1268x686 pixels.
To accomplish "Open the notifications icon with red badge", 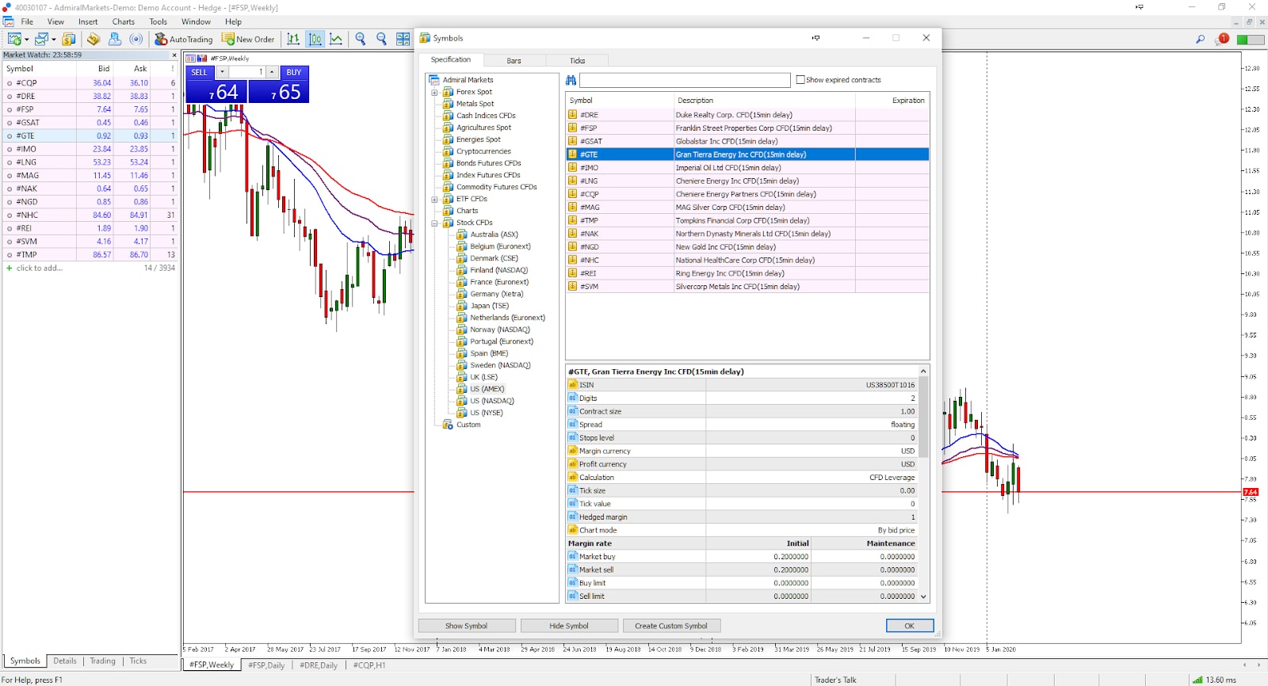I will pyautogui.click(x=1222, y=39).
